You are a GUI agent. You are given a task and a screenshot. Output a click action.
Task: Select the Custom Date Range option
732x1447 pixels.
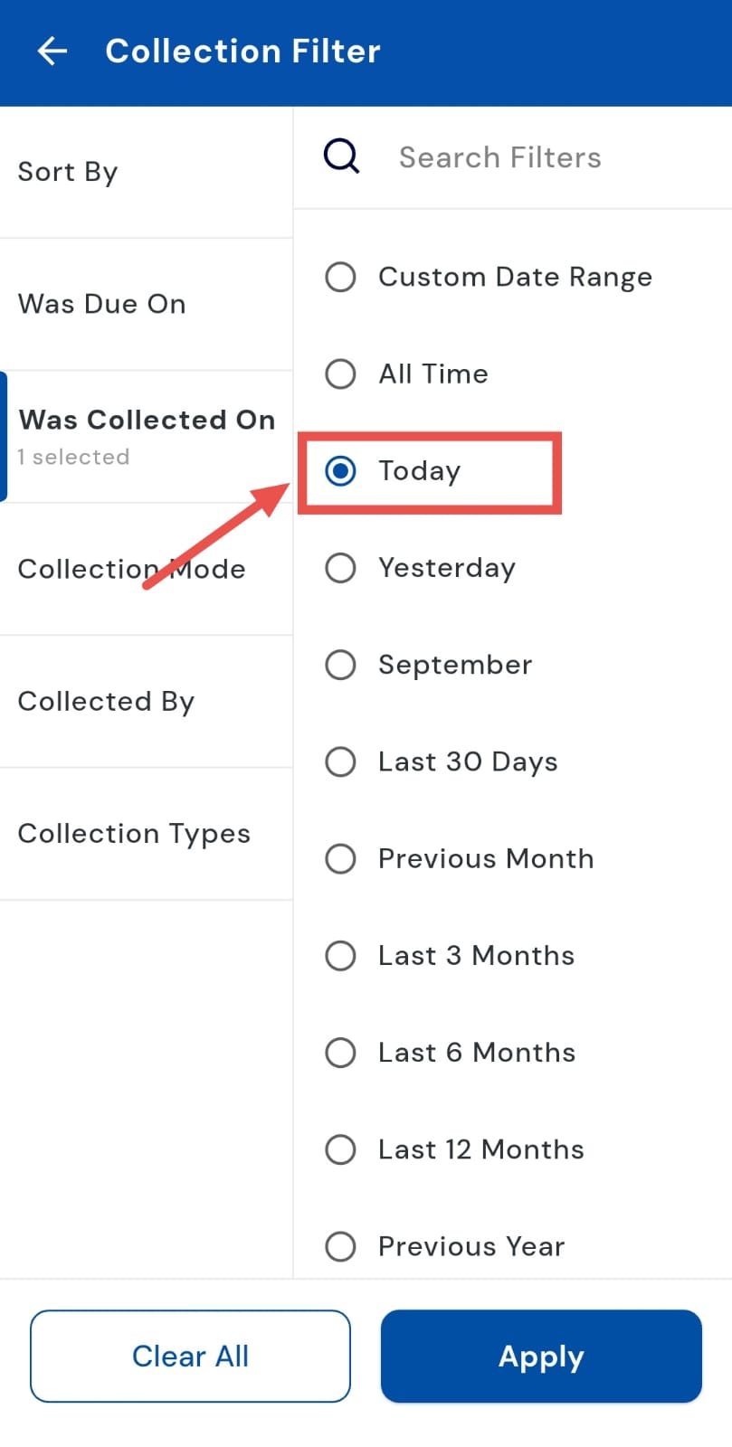click(340, 277)
